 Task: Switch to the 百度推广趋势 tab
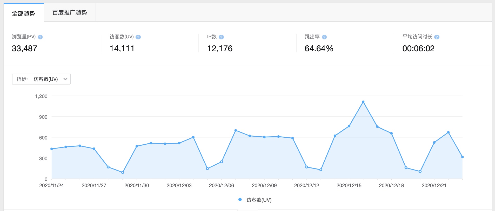tap(70, 12)
